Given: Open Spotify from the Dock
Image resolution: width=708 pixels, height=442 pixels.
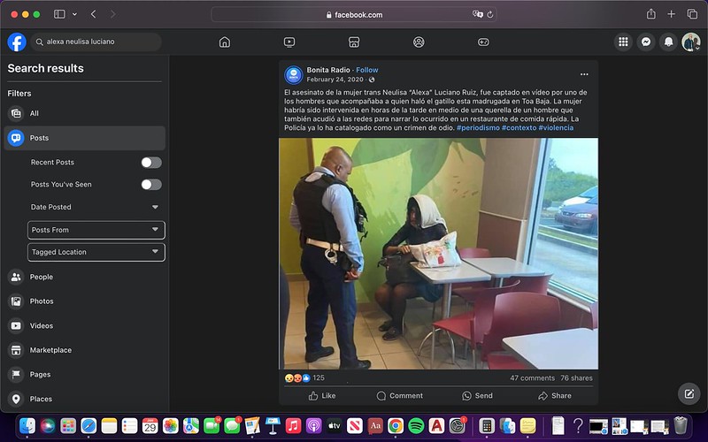Looking at the screenshot, I should (x=416, y=425).
